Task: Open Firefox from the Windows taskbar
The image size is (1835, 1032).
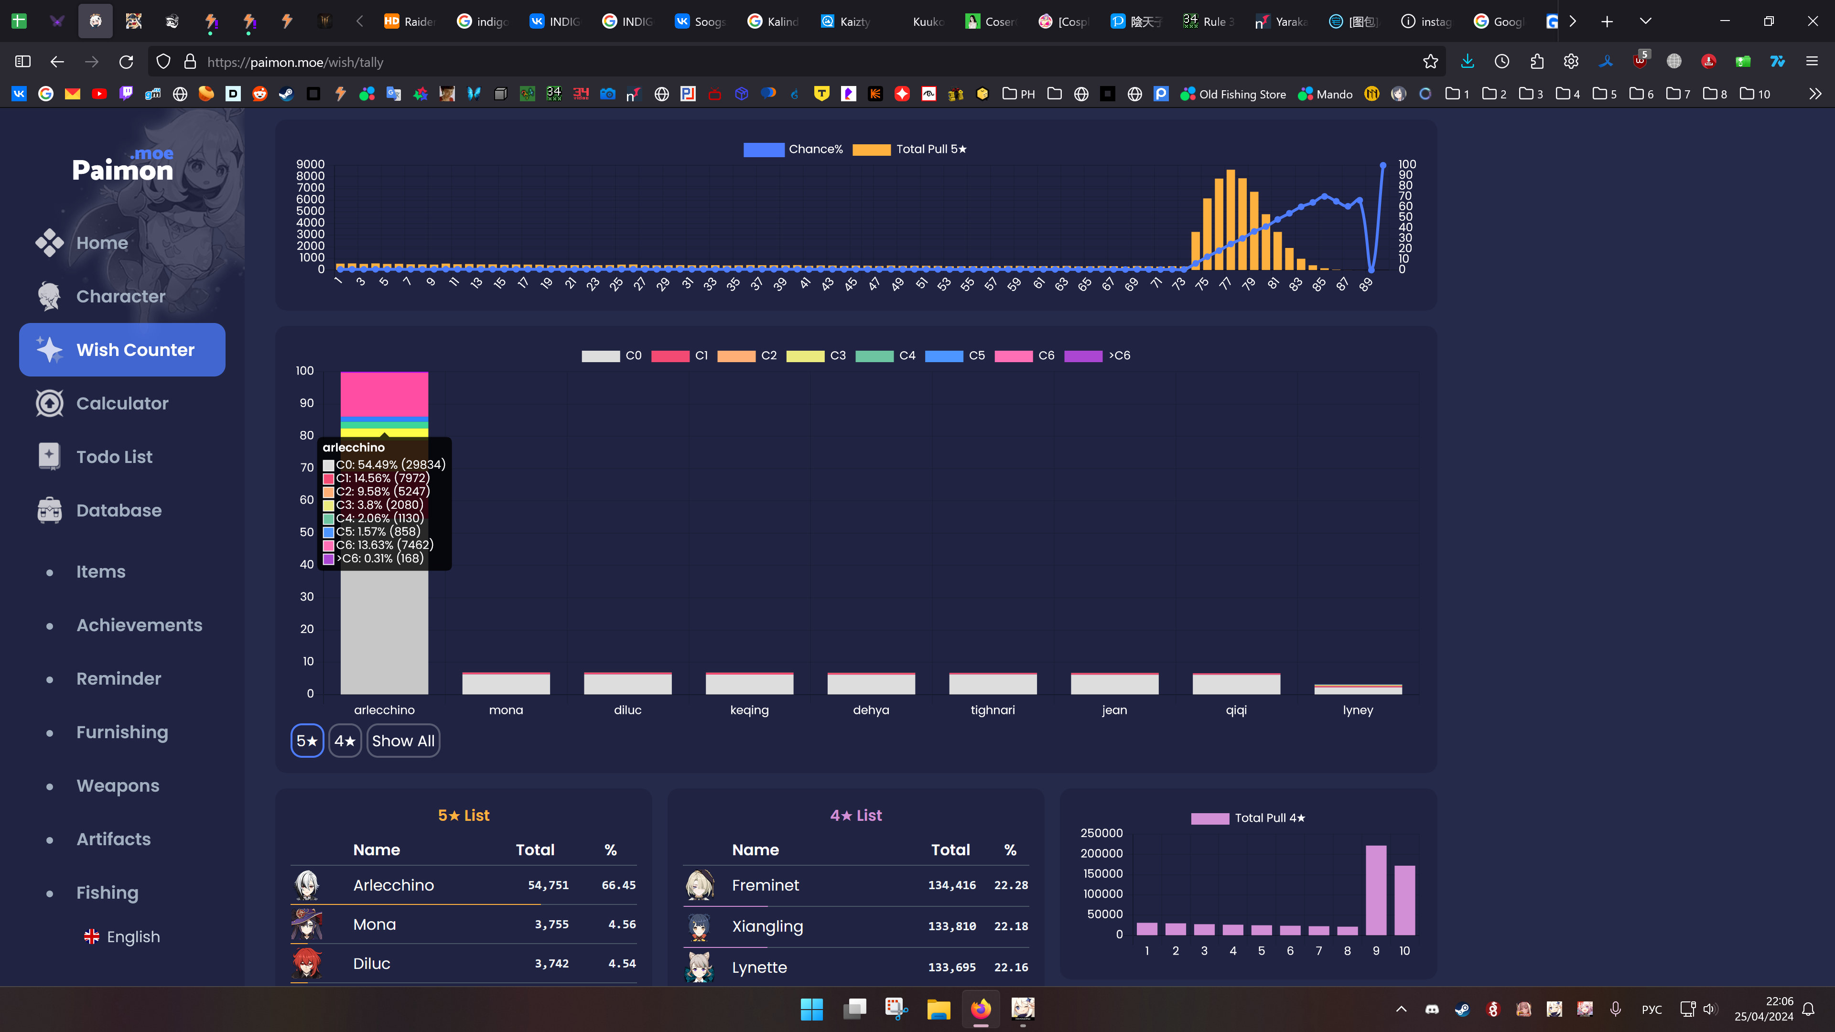Action: [x=981, y=1009]
